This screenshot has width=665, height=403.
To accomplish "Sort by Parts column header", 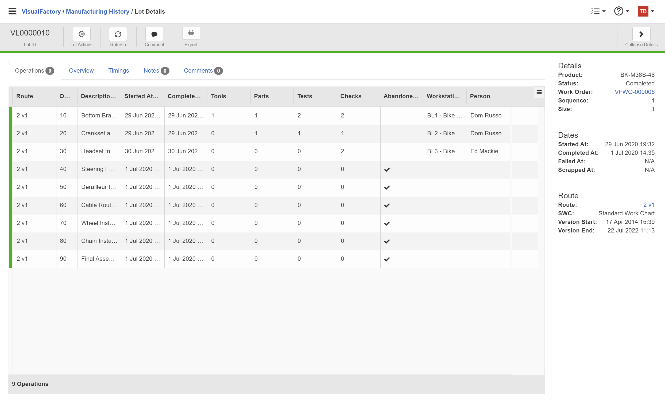I will point(272,96).
